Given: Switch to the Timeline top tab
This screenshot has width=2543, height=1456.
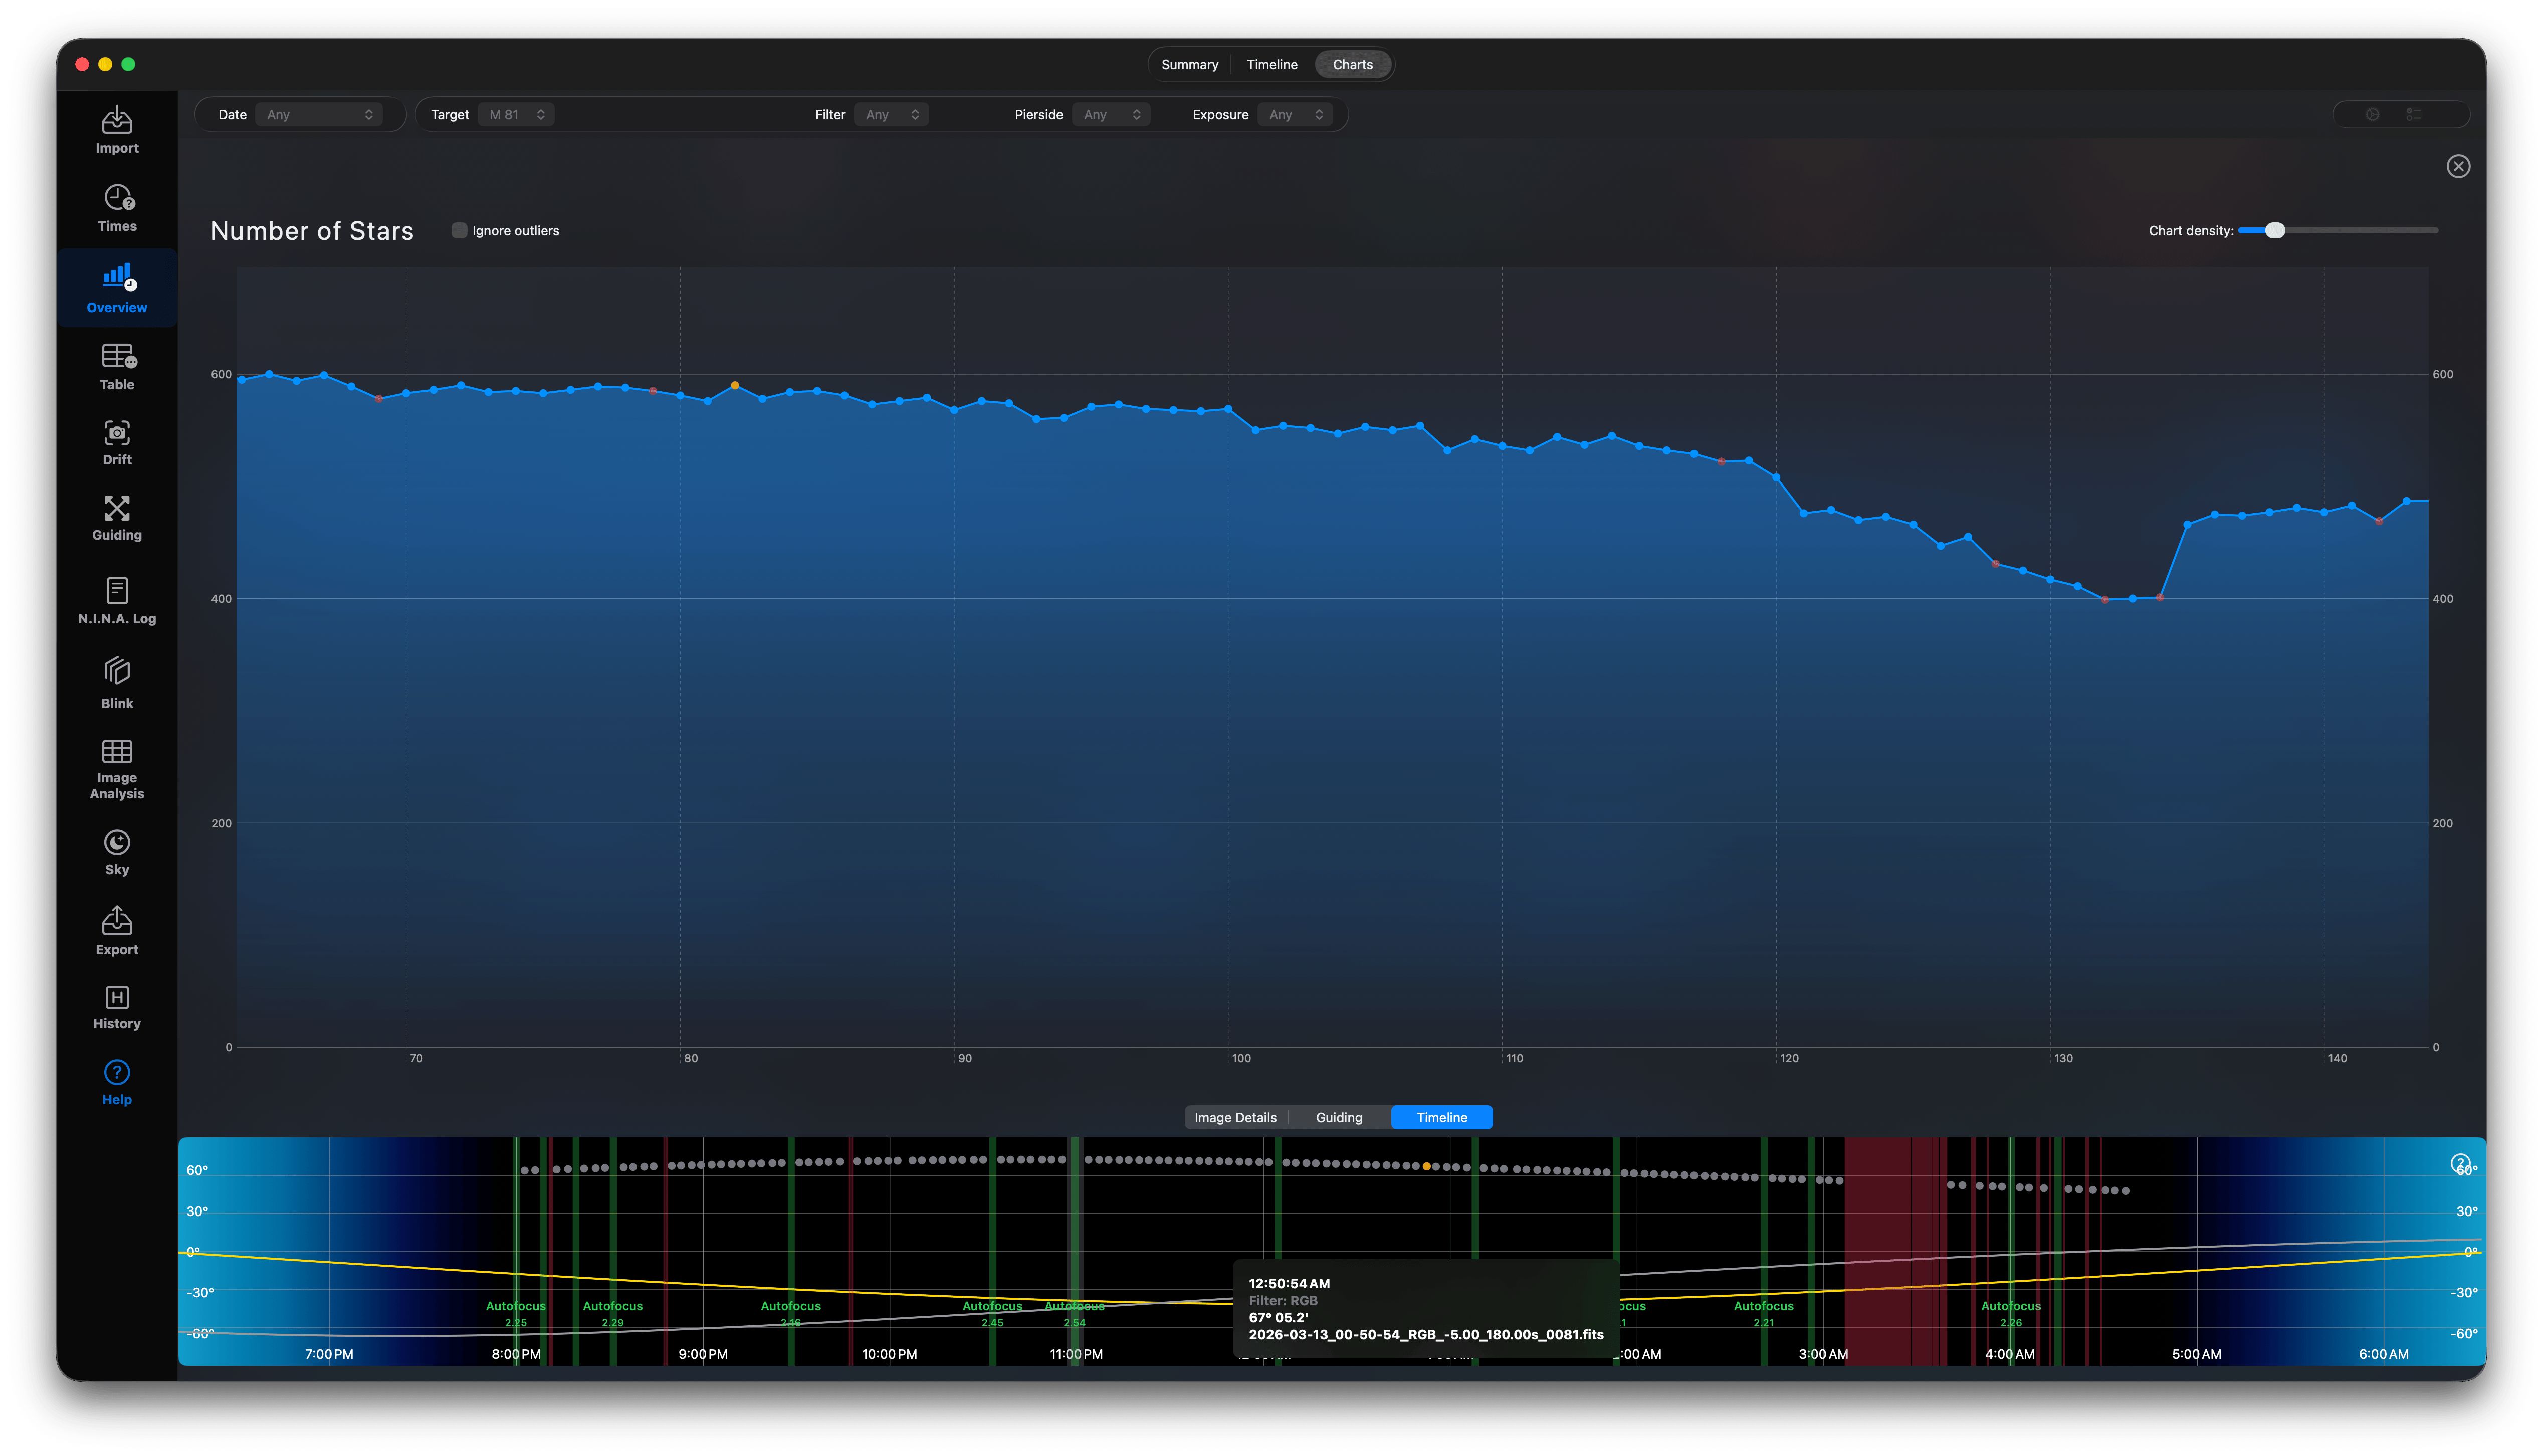Looking at the screenshot, I should coord(1271,64).
